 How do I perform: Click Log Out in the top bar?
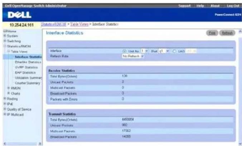(x=233, y=6)
